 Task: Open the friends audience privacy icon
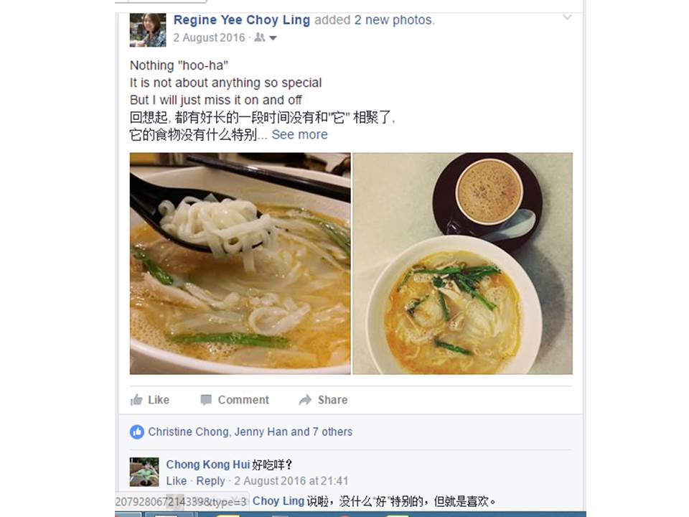coord(260,37)
